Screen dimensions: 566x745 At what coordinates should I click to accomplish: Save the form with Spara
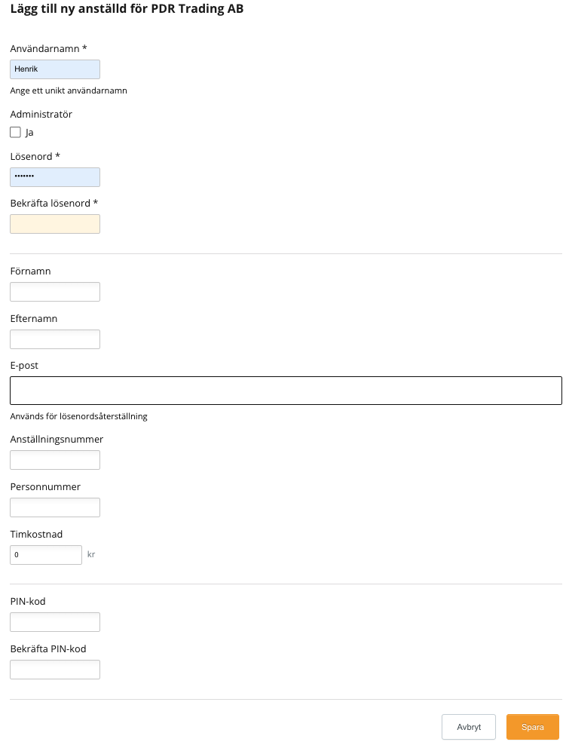tap(533, 727)
